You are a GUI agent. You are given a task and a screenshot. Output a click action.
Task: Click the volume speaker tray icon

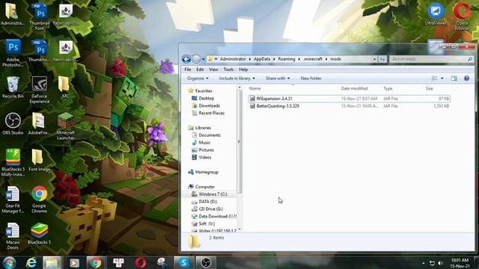[440, 263]
